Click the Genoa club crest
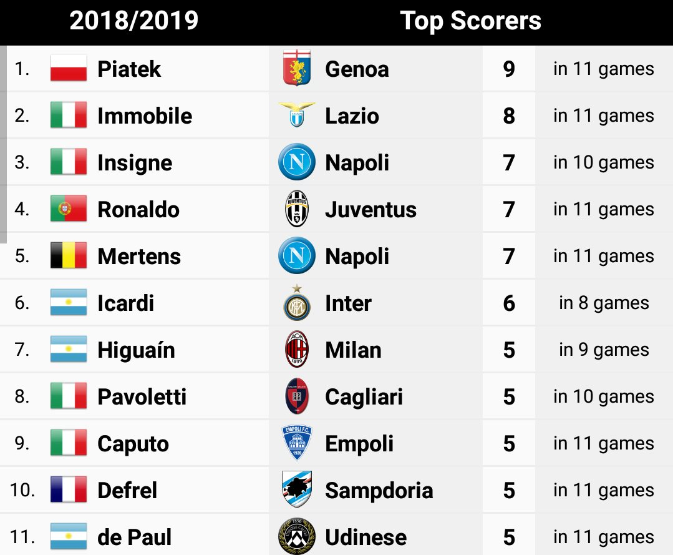This screenshot has width=673, height=555. [x=297, y=68]
